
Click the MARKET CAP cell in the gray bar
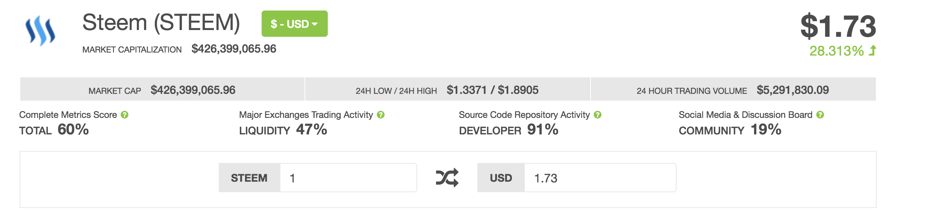[162, 90]
